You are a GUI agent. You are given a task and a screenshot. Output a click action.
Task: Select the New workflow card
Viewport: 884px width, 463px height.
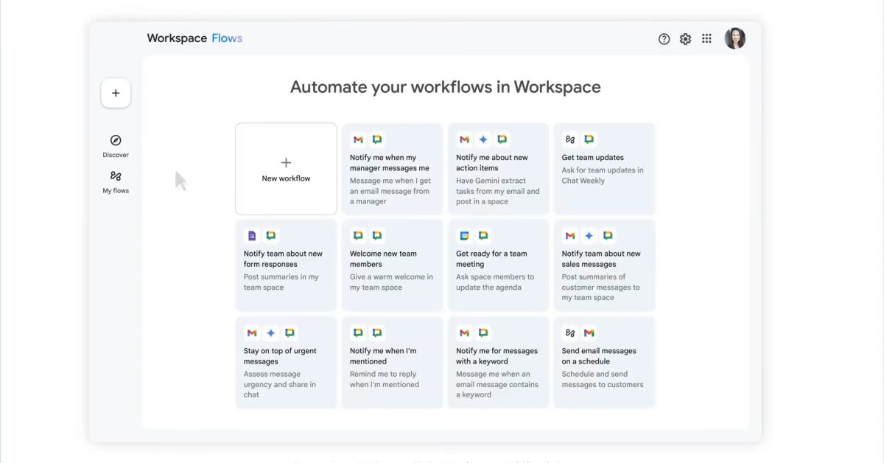(x=286, y=169)
